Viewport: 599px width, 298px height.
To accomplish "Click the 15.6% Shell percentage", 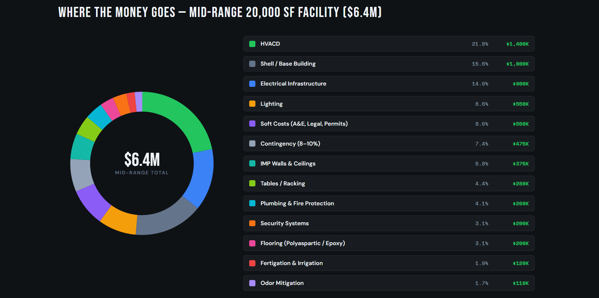I will point(480,64).
